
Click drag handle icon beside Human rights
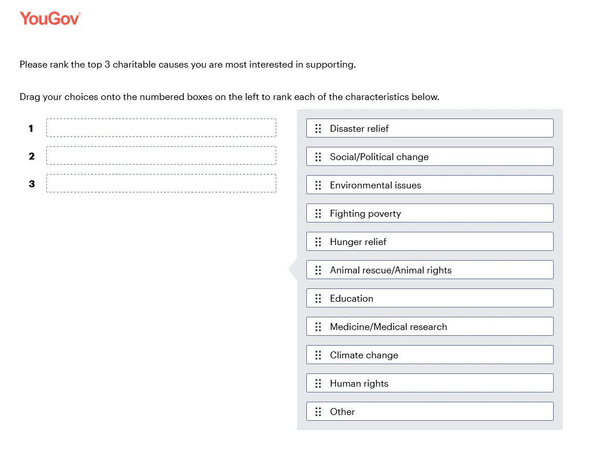pos(318,383)
